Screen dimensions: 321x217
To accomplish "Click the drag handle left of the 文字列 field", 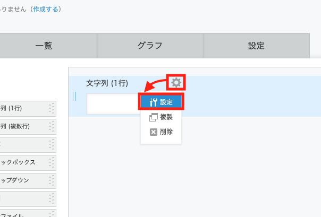I will (74, 96).
